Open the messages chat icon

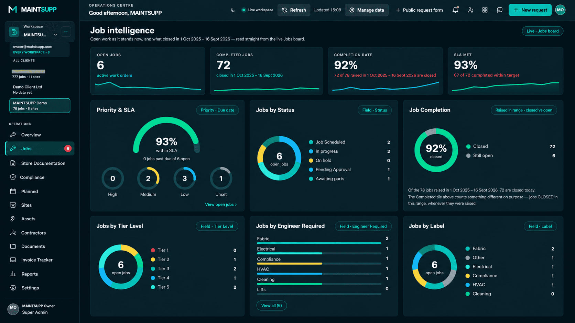click(x=500, y=10)
